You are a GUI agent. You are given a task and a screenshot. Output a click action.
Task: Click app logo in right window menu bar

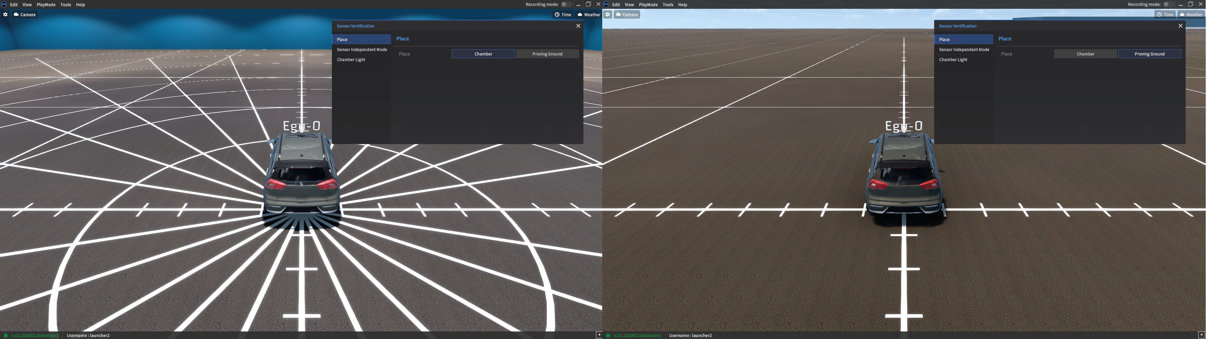tap(606, 4)
